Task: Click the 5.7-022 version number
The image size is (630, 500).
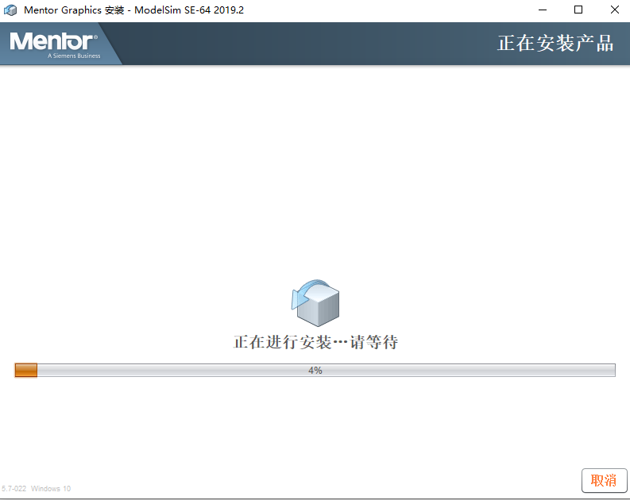Action: tap(14, 489)
